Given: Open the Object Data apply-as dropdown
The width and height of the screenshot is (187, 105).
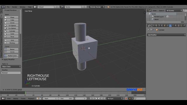Looking at the screenshot, I should coord(11,66).
